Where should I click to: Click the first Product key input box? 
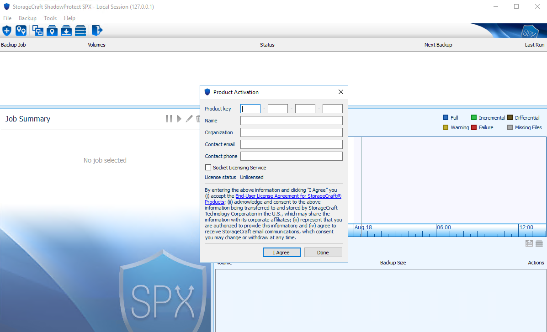pyautogui.click(x=250, y=109)
